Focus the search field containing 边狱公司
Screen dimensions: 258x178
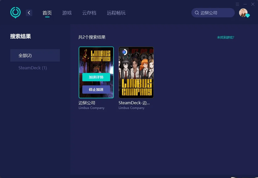click(215, 13)
